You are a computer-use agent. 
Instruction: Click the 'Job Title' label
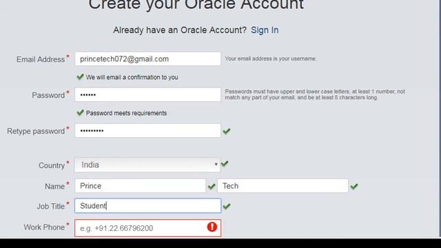point(50,207)
